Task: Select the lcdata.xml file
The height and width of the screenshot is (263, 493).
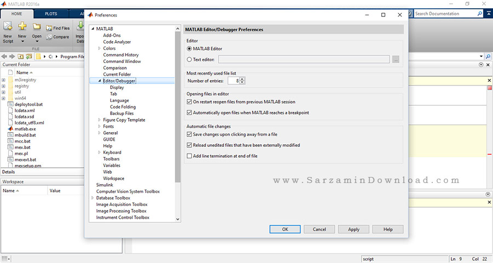Action: coord(25,111)
